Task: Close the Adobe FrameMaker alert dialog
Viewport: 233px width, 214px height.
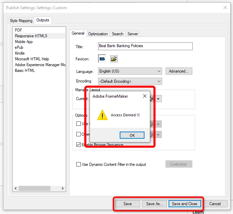Action: [145, 96]
